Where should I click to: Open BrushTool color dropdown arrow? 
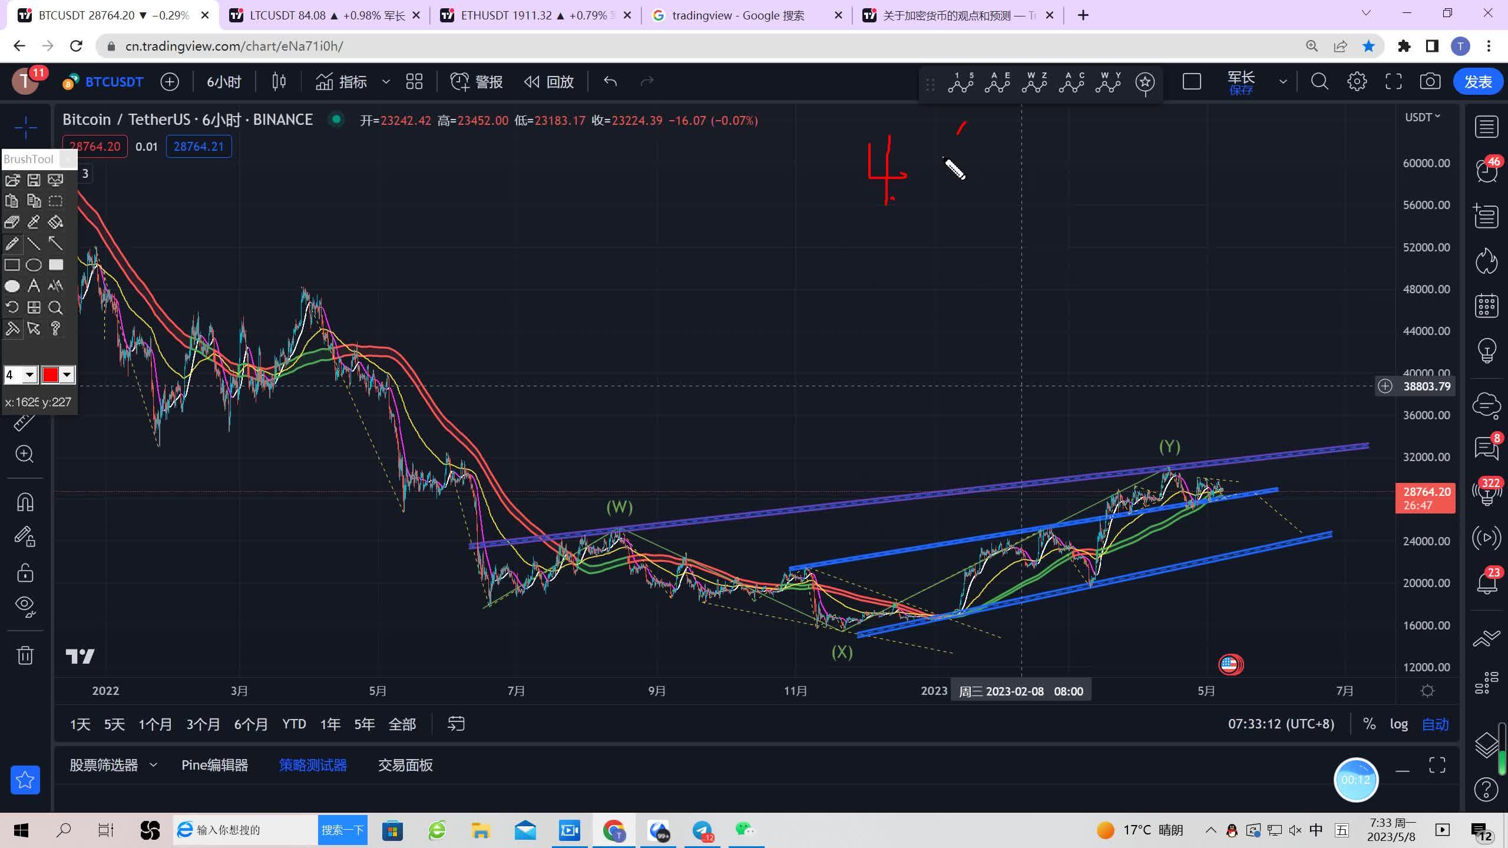click(x=67, y=375)
